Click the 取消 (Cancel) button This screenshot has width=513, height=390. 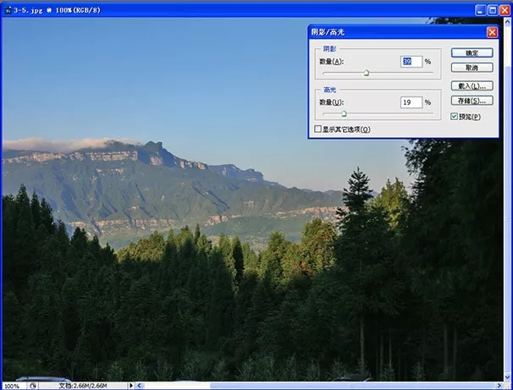click(472, 67)
